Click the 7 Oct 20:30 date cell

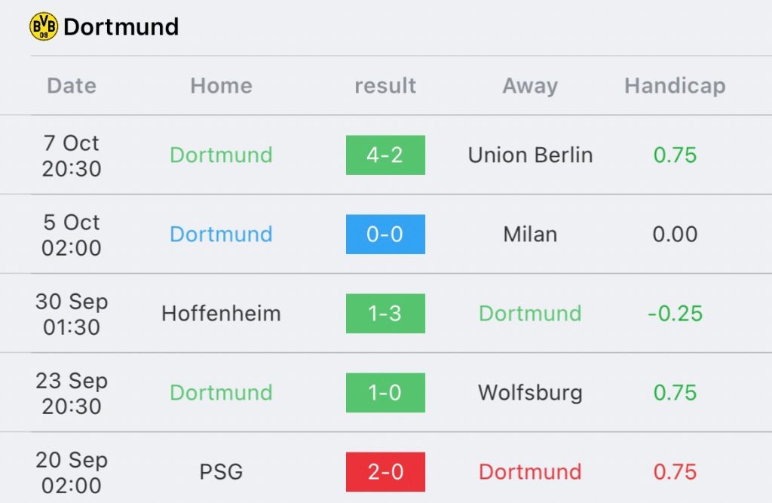click(72, 155)
